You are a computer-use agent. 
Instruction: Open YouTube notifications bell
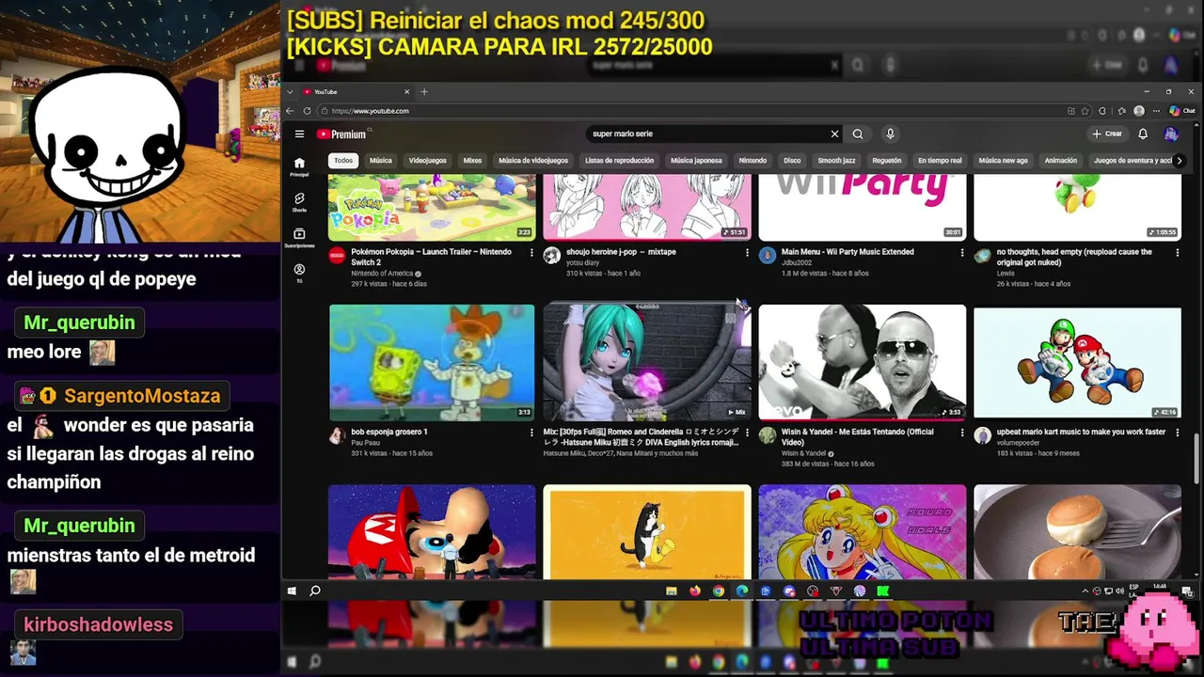1143,134
